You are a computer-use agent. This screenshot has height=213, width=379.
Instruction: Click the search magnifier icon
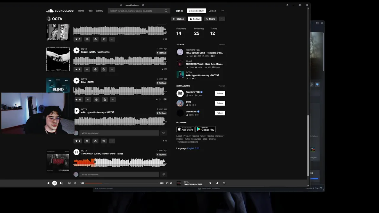point(166,11)
